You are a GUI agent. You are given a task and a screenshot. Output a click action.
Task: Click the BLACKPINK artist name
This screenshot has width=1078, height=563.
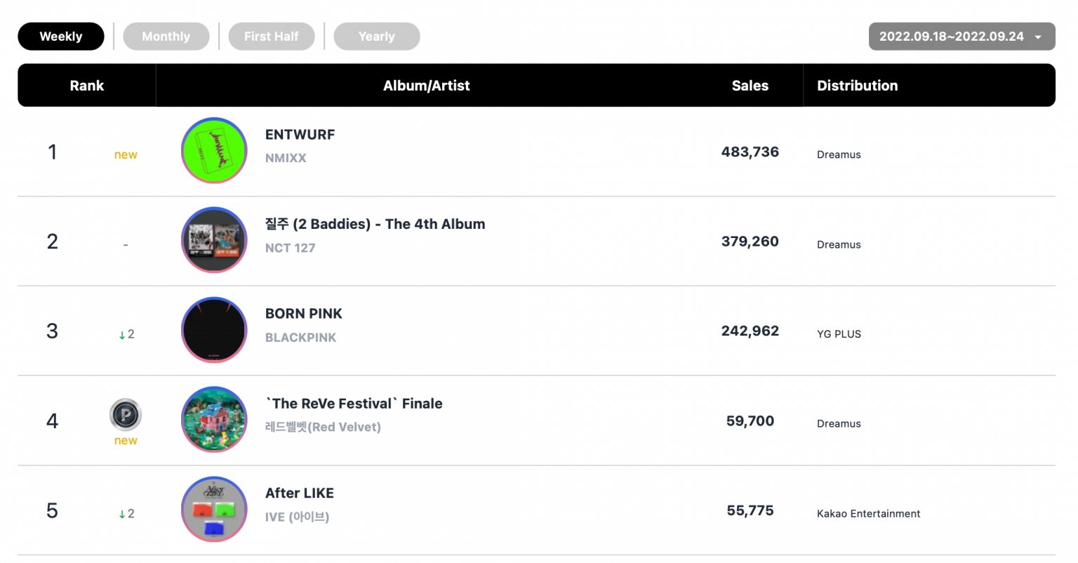click(x=300, y=338)
